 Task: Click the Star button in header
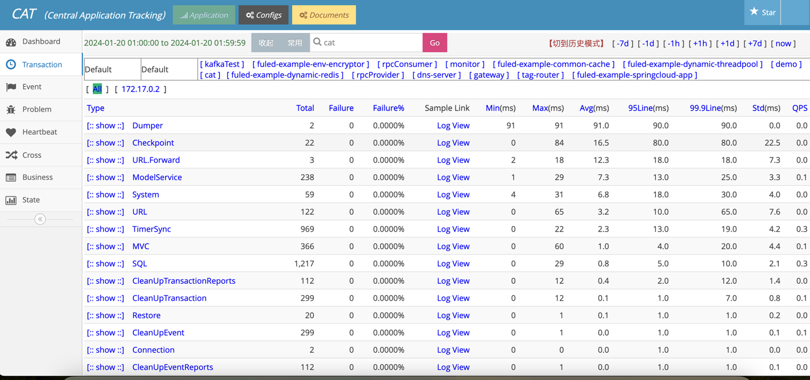(x=762, y=12)
